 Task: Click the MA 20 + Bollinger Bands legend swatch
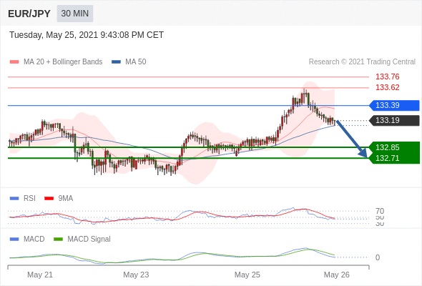[x=14, y=62]
